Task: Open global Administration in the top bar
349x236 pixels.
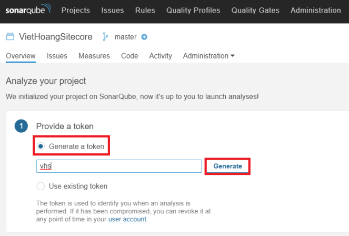Action: pos(315,10)
